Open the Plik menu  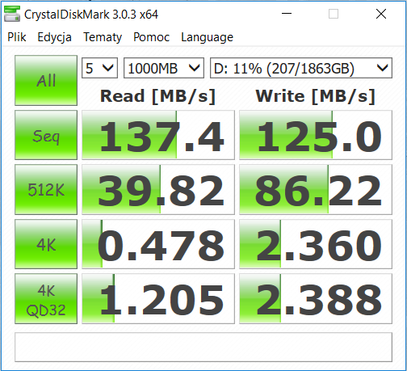click(17, 37)
